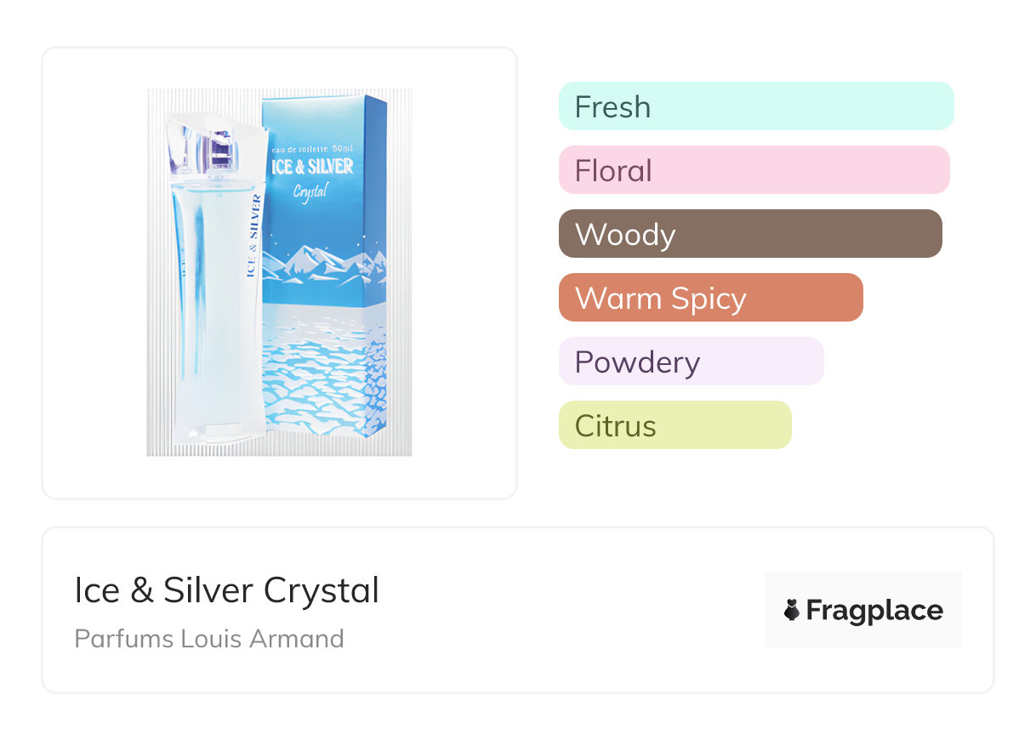Select the Fresh accord bar

(755, 106)
